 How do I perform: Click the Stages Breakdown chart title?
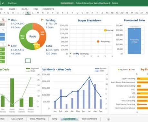coord(89,21)
